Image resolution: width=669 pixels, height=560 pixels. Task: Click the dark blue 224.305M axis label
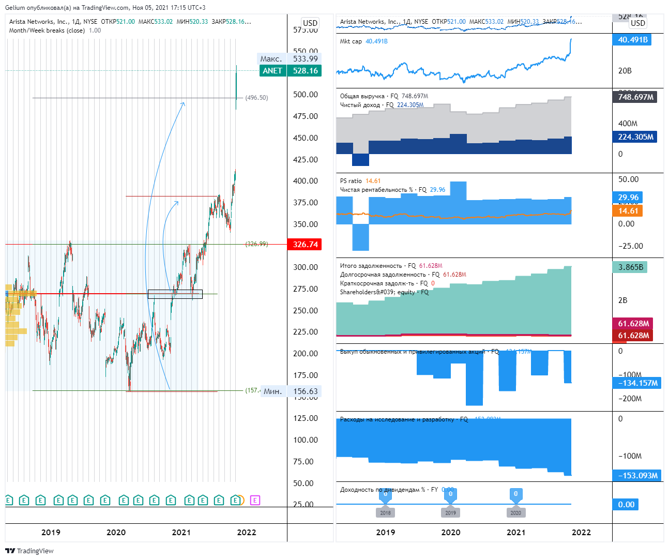pyautogui.click(x=635, y=137)
